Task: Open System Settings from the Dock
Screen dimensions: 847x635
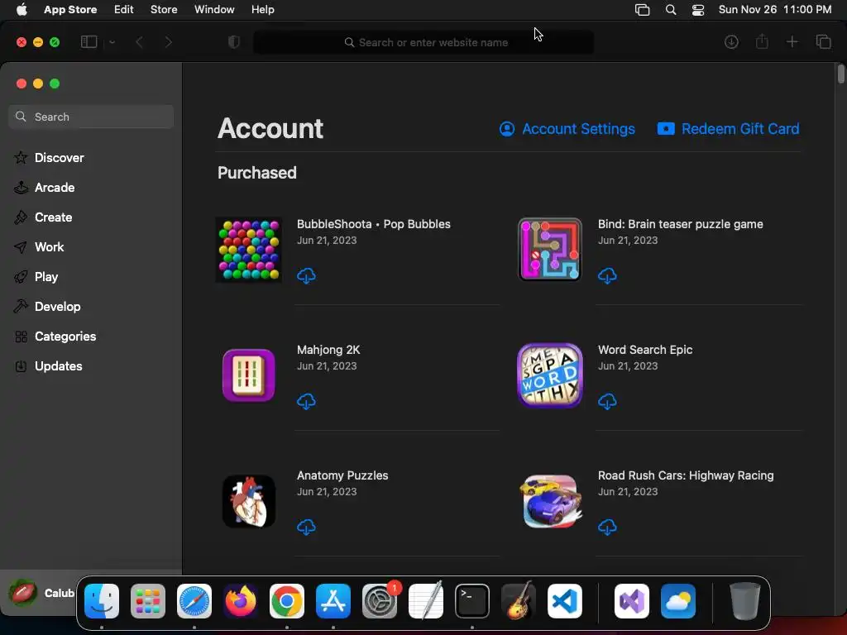Action: pyautogui.click(x=380, y=601)
